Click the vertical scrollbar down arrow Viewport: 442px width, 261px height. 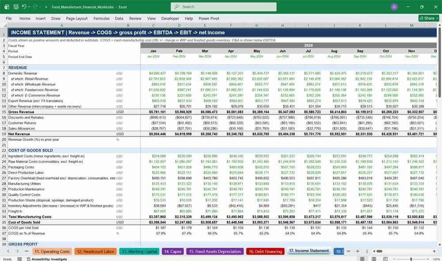tap(439, 245)
